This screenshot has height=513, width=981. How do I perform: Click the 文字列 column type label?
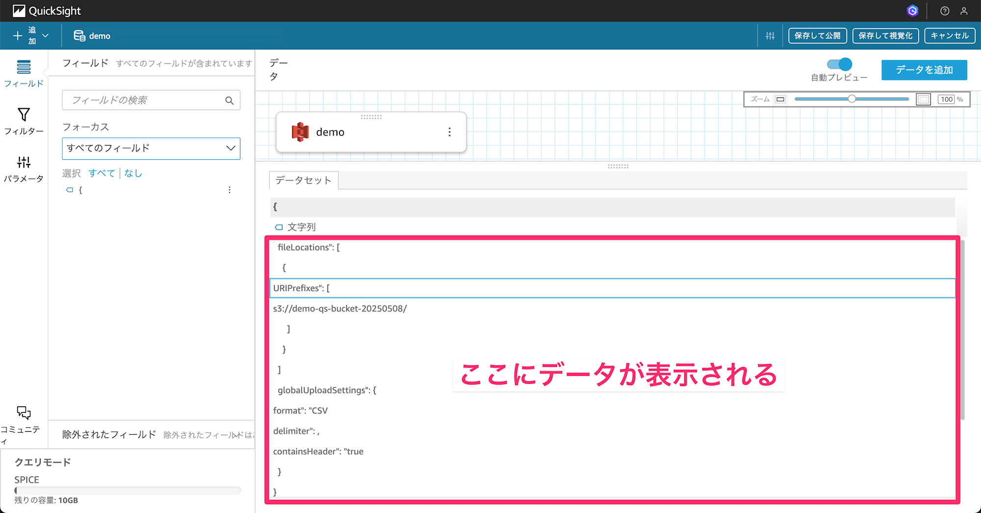coord(301,227)
